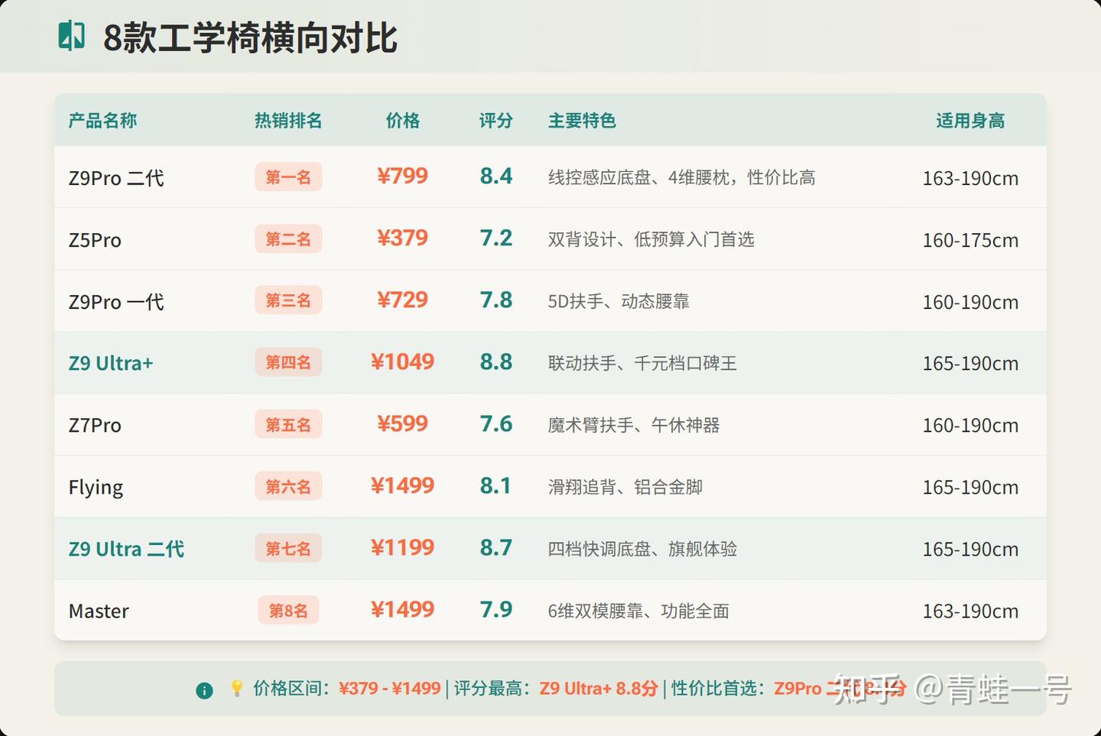The height and width of the screenshot is (736, 1101).
Task: Click feature text 滑翔追背、铝合金脚
Action: coord(625,487)
